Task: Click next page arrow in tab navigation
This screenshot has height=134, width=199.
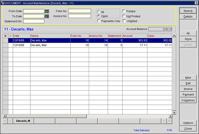Action: click(164, 121)
